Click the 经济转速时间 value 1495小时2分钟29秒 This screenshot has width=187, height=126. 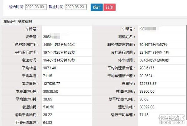tap(59, 45)
